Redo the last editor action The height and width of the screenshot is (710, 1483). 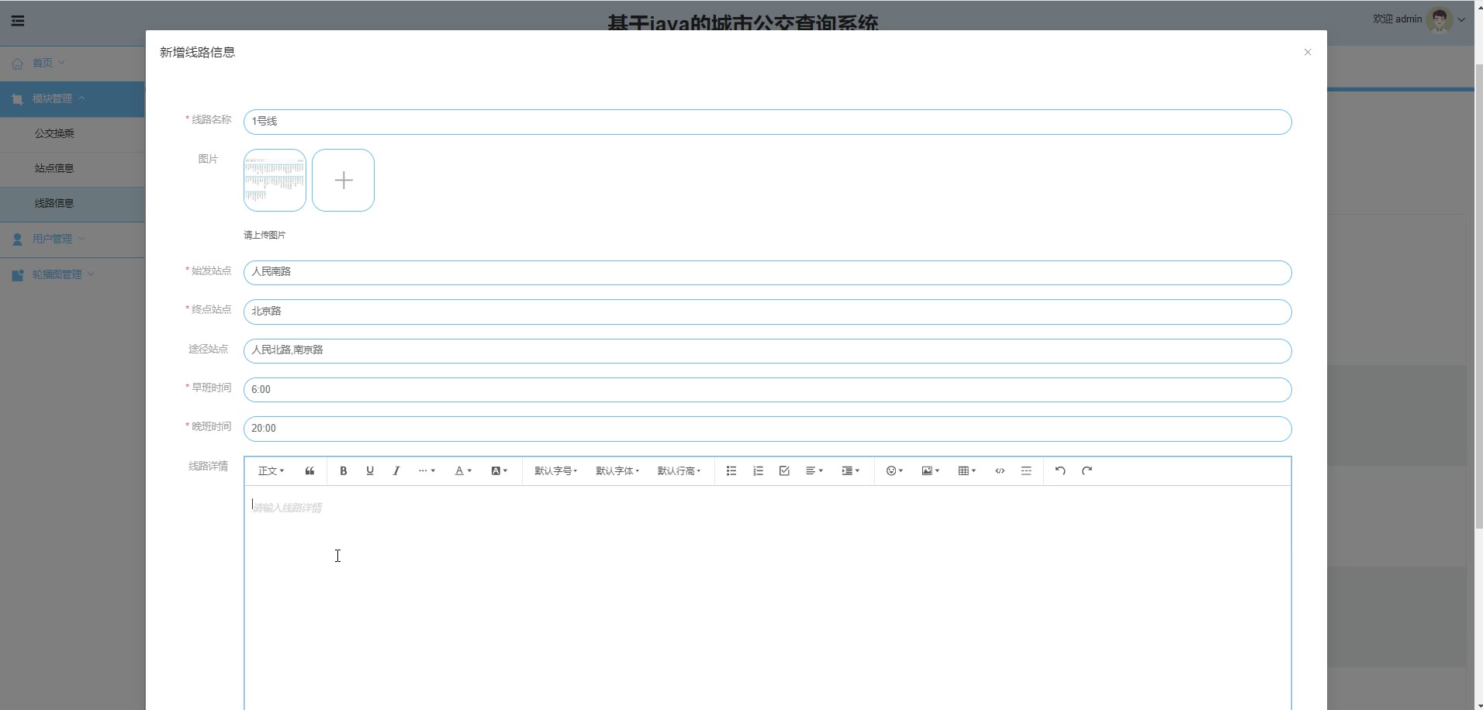(x=1087, y=470)
